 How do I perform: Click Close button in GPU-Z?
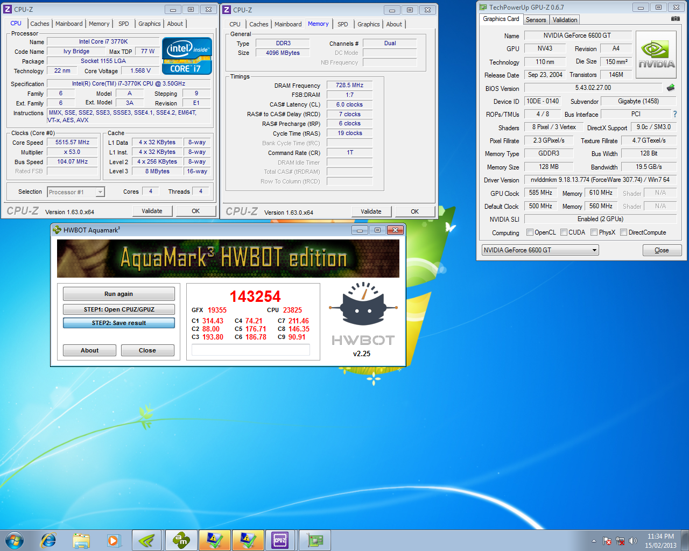662,250
